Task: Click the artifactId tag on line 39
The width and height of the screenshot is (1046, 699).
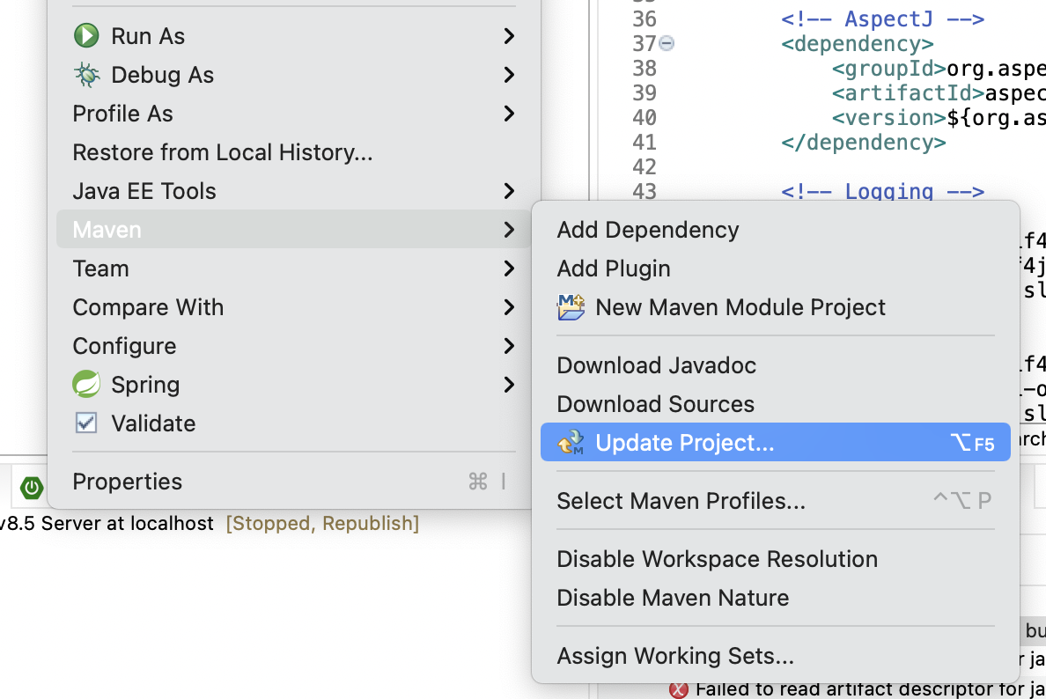Action: point(908,93)
